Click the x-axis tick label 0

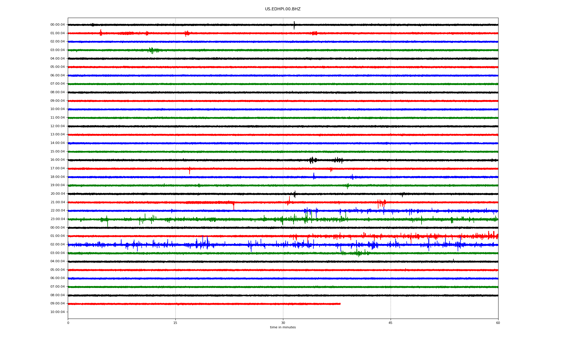pyautogui.click(x=68, y=323)
